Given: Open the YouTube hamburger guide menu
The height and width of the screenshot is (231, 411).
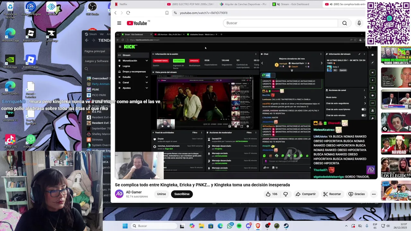Looking at the screenshot, I should coord(119,23).
